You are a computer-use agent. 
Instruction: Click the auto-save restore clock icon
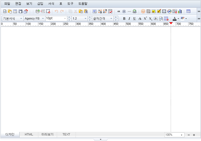pos(26,12)
